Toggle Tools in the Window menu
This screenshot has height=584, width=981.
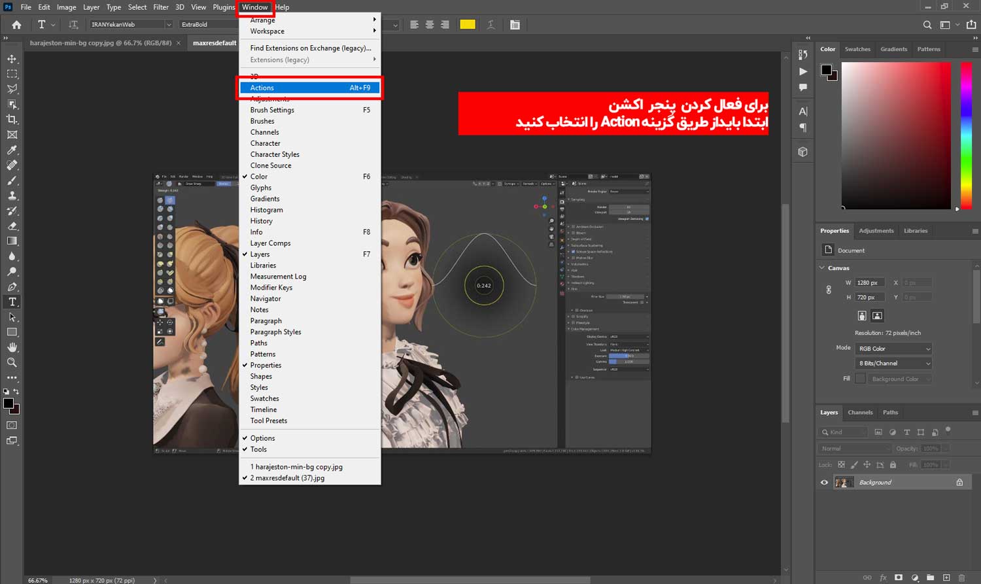coord(310,449)
